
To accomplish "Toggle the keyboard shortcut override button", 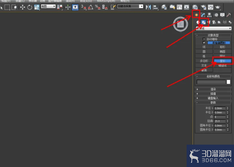I will point(75,7).
